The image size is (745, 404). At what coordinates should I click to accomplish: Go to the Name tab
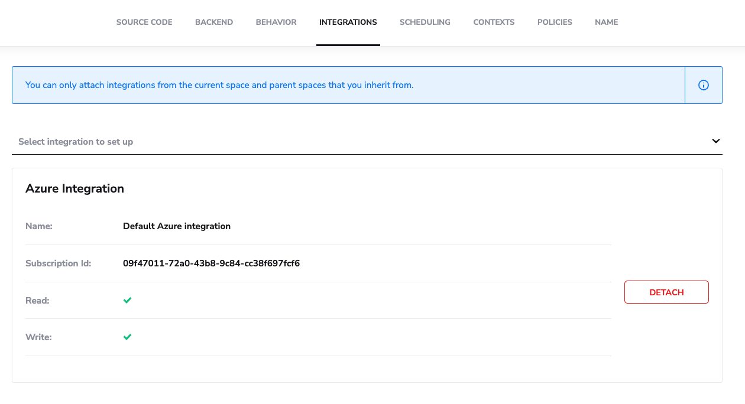coord(606,22)
